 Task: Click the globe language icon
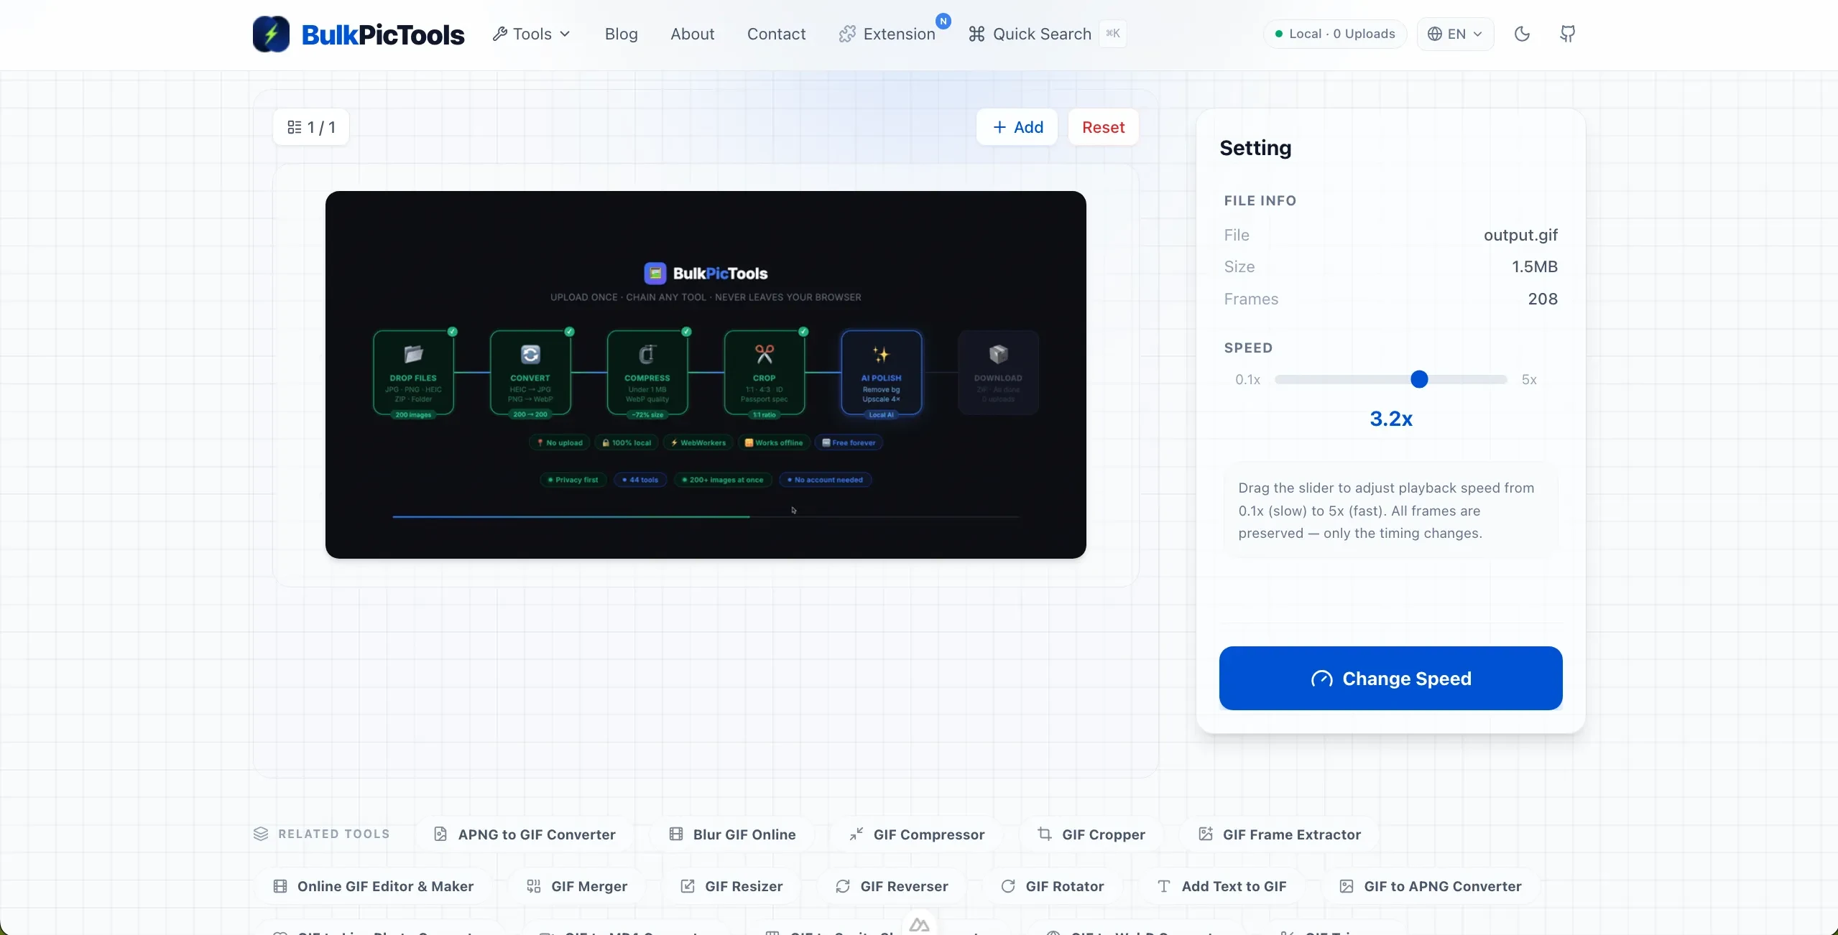1435,34
